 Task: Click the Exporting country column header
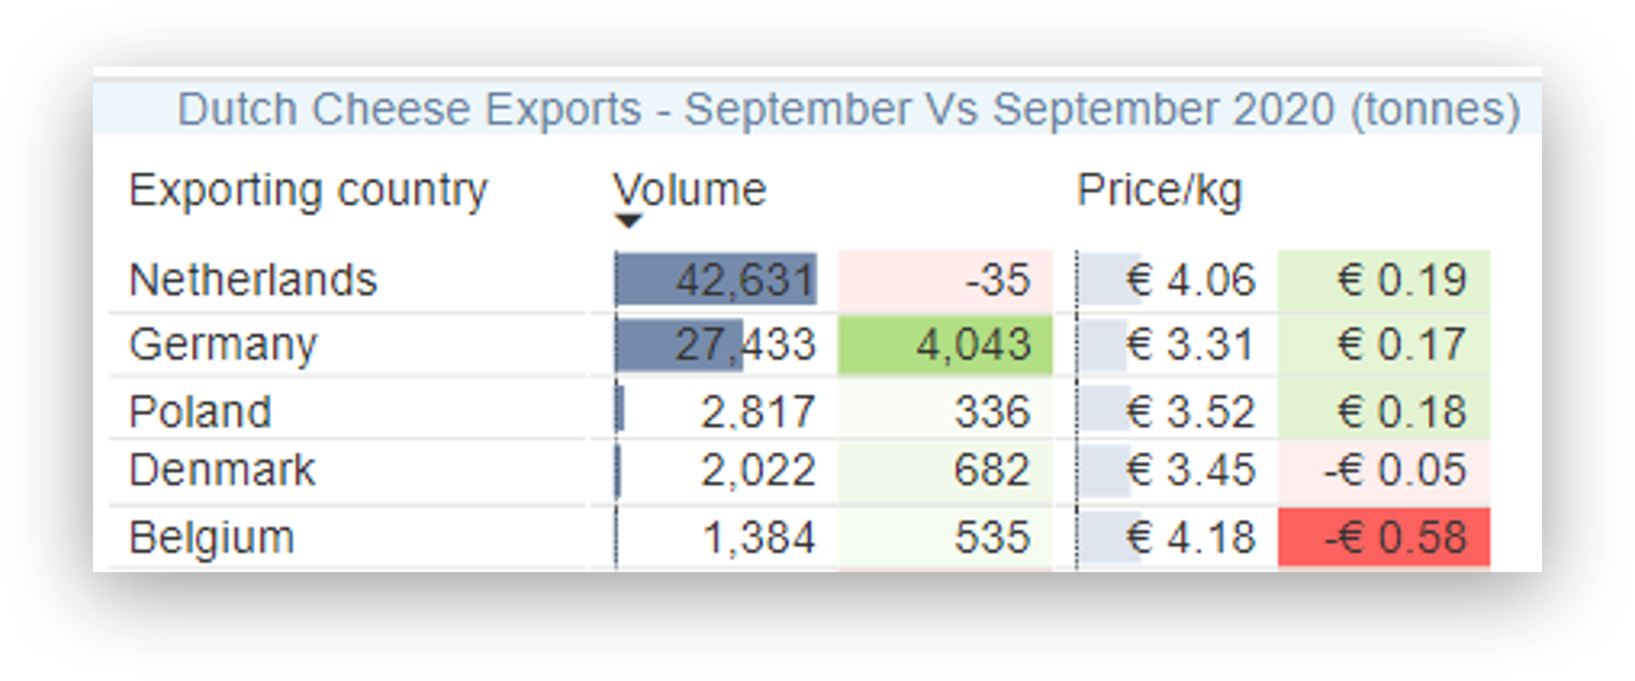click(308, 190)
